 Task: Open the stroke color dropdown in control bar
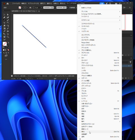coord(27,8)
